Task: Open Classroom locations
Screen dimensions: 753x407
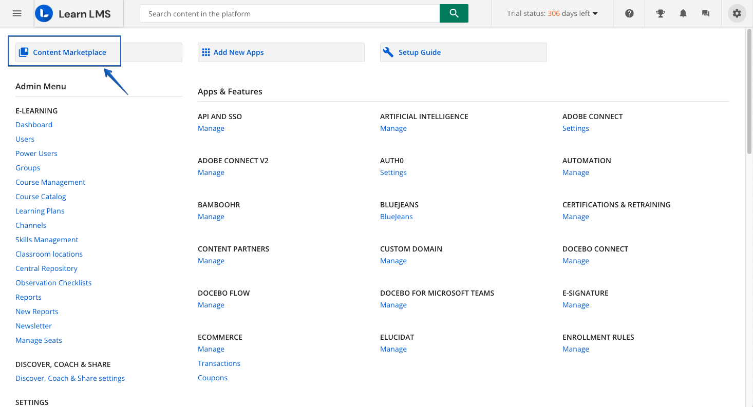Action: pyautogui.click(x=49, y=254)
